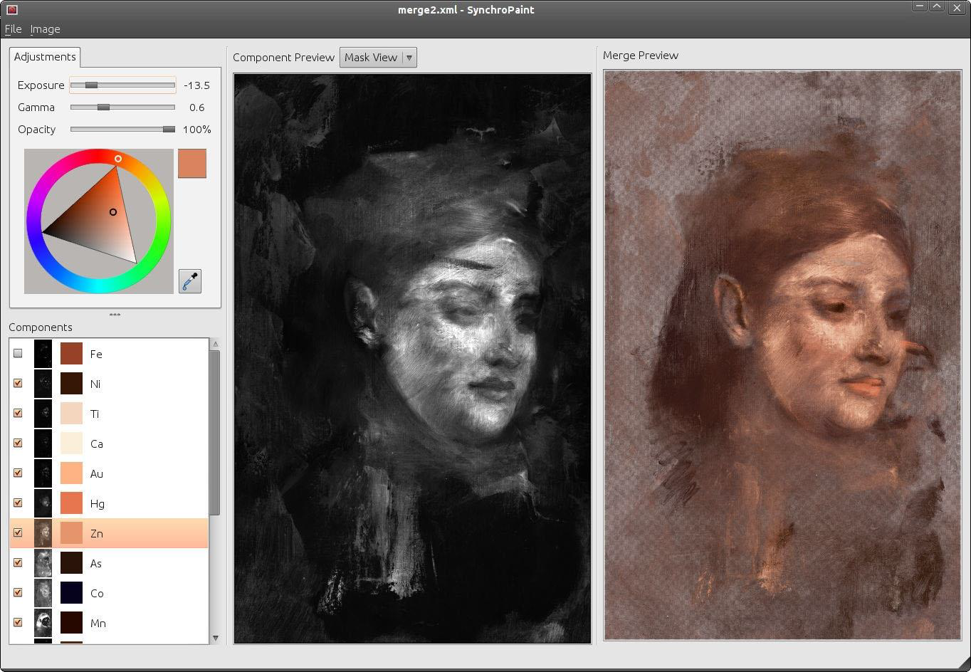The width and height of the screenshot is (971, 672).
Task: Click the current color swatch above the eyedropper
Action: click(x=191, y=163)
